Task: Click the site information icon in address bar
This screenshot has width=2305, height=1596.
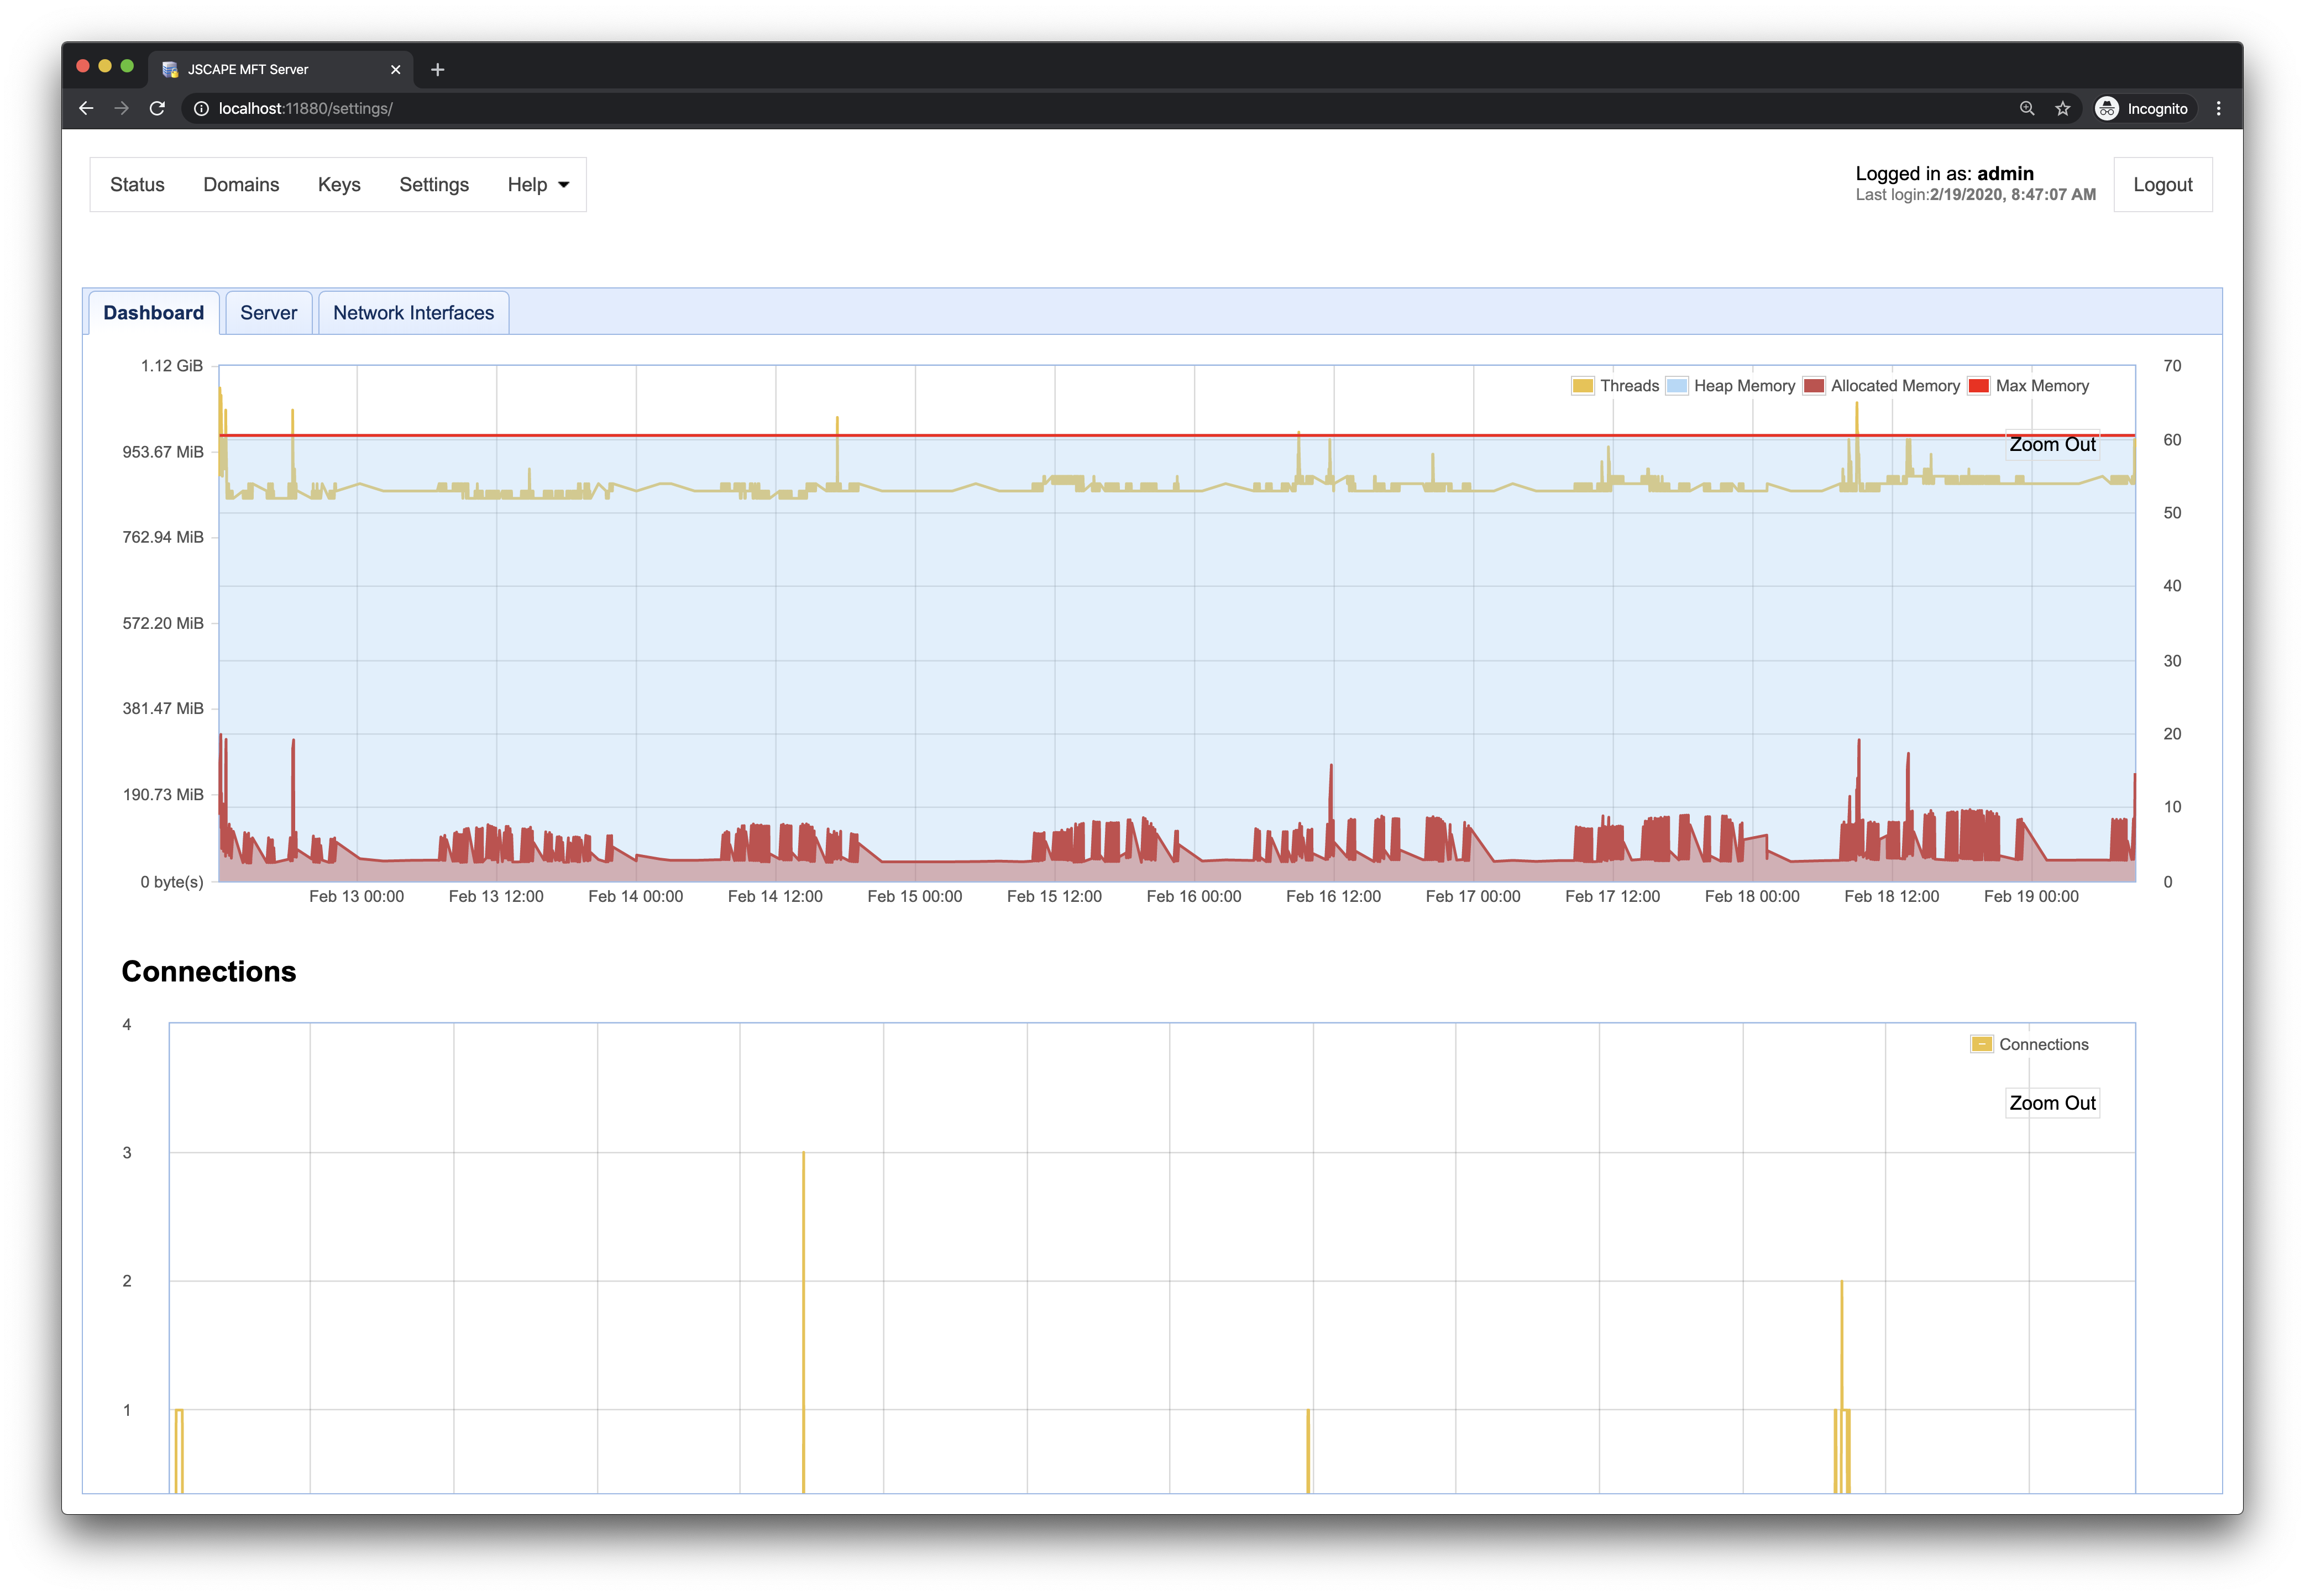Action: (x=201, y=108)
